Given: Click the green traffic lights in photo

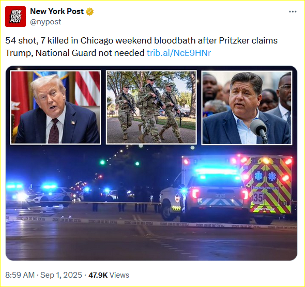Looking at the screenshot, I should [x=119, y=163].
